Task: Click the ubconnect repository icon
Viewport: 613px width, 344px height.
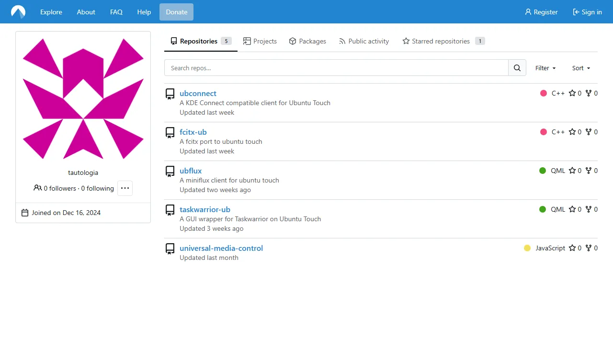Action: tap(170, 94)
